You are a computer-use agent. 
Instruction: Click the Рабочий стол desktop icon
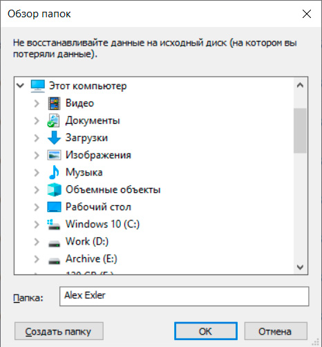pos(54,207)
